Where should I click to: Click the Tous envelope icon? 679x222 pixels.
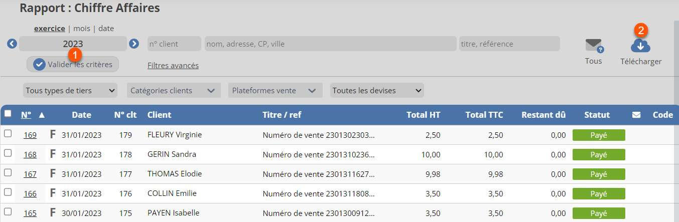pyautogui.click(x=594, y=46)
